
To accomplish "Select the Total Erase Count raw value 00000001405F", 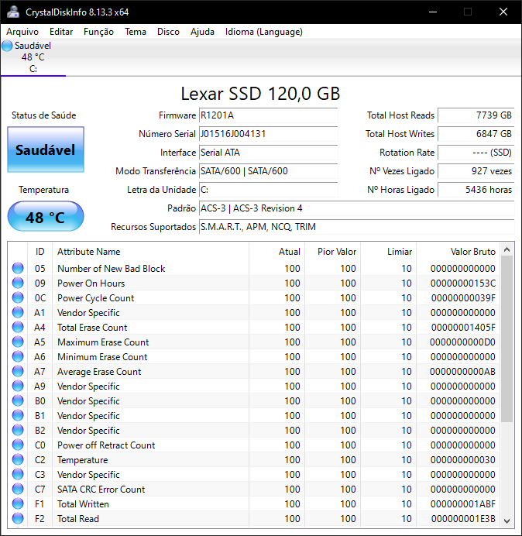I will [463, 328].
